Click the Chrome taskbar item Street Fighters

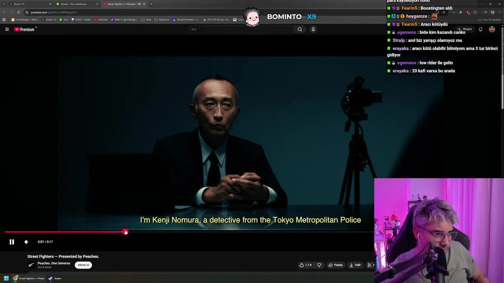point(29,278)
